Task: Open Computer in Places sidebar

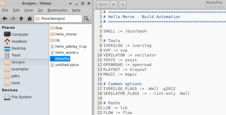Action: coord(20,34)
